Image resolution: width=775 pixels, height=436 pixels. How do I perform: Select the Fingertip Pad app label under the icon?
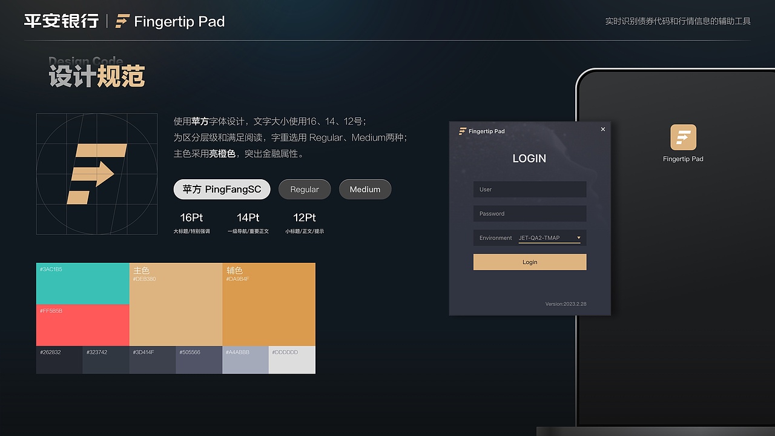(x=683, y=159)
